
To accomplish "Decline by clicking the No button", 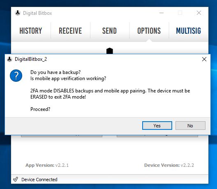I will coord(190,126).
